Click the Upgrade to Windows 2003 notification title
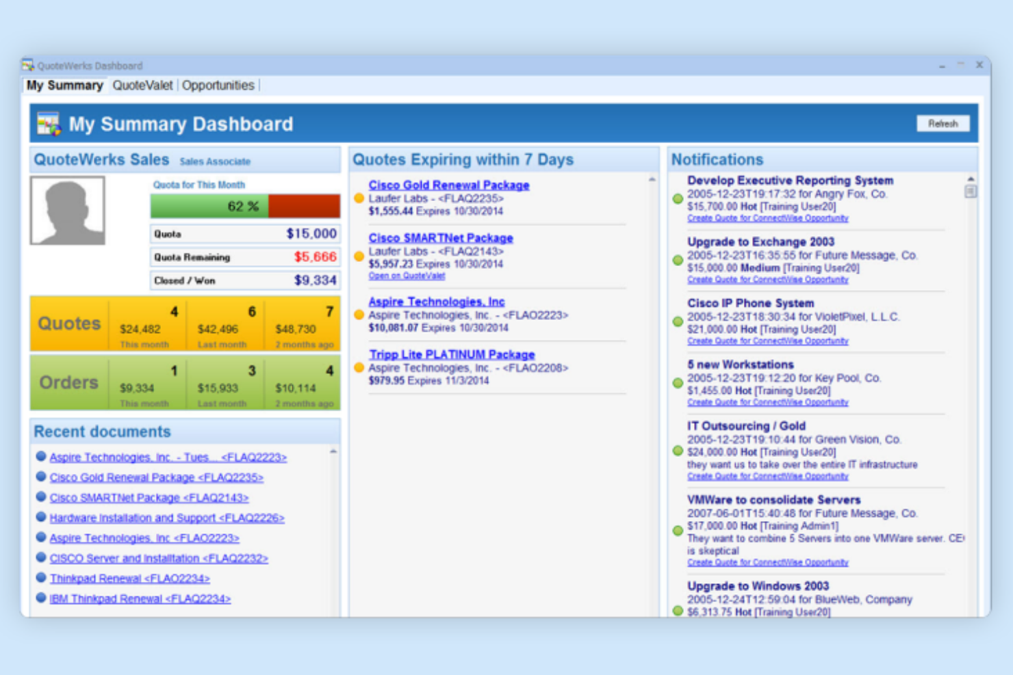Screen dimensions: 1013x675 point(758,586)
